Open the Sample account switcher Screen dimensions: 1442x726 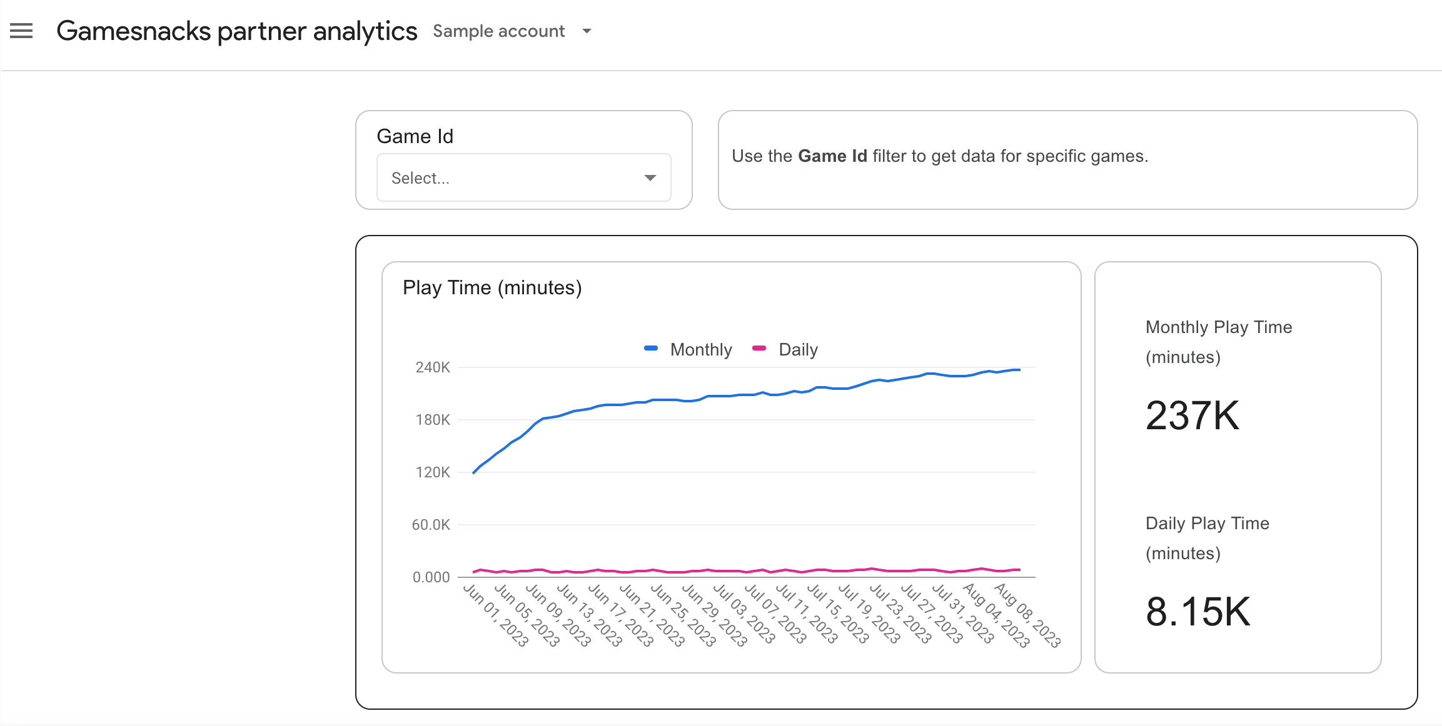[512, 31]
